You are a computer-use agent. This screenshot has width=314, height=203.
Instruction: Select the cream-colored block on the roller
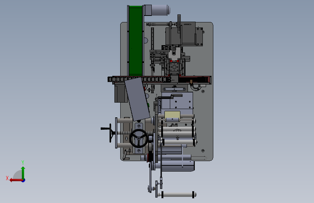[172, 115]
